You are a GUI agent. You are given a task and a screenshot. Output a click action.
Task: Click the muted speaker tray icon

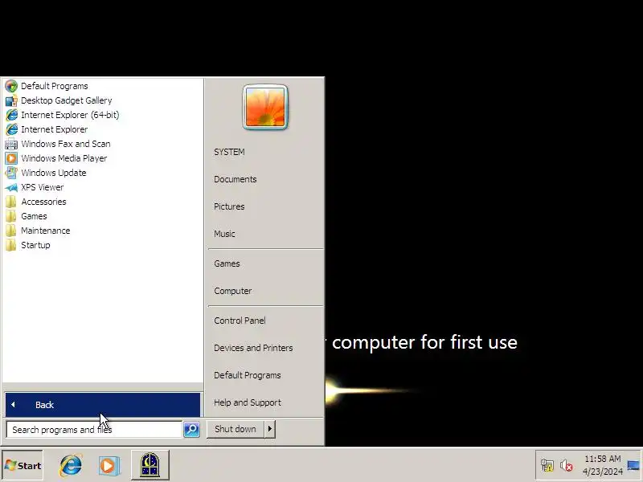point(567,465)
